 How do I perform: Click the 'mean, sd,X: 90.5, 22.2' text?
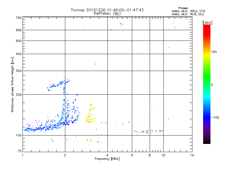pyautogui.click(x=188, y=14)
